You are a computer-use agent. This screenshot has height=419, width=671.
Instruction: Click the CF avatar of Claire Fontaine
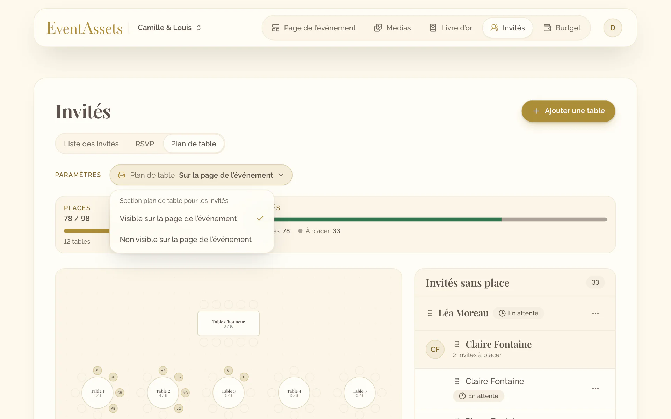point(435,349)
